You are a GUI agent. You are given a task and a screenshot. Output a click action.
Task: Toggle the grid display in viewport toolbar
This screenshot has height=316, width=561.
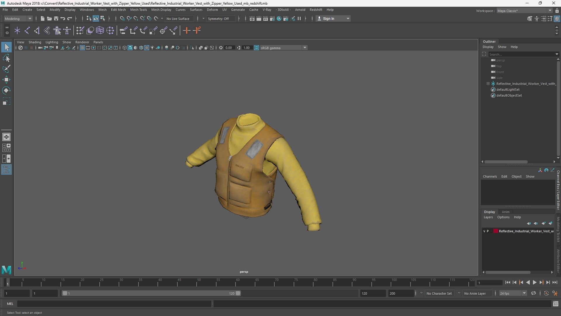coord(82,48)
